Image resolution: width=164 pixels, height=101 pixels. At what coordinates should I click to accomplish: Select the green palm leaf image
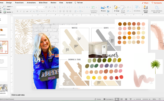click(x=156, y=67)
